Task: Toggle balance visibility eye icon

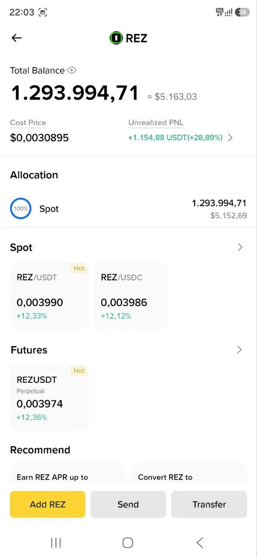Action: (x=71, y=70)
